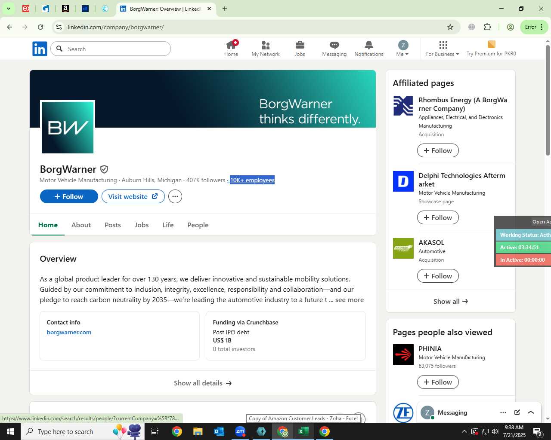
Task: Open the 10K+ employees link
Action: (252, 180)
